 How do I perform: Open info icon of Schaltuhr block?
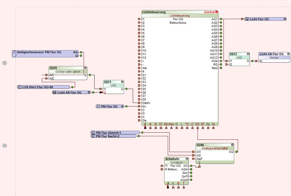[187, 159]
